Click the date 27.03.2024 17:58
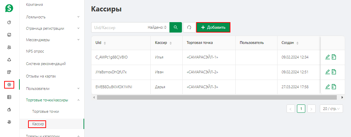The height and width of the screenshot is (137, 351). click(295, 87)
